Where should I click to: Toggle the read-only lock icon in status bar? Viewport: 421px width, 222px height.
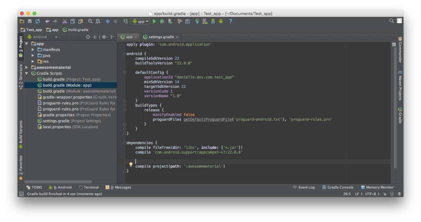pyautogui.click(x=385, y=194)
